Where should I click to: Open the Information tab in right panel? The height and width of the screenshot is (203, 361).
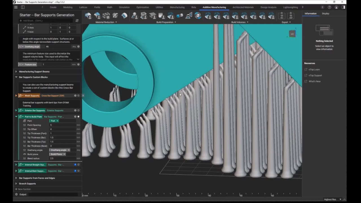point(311,14)
